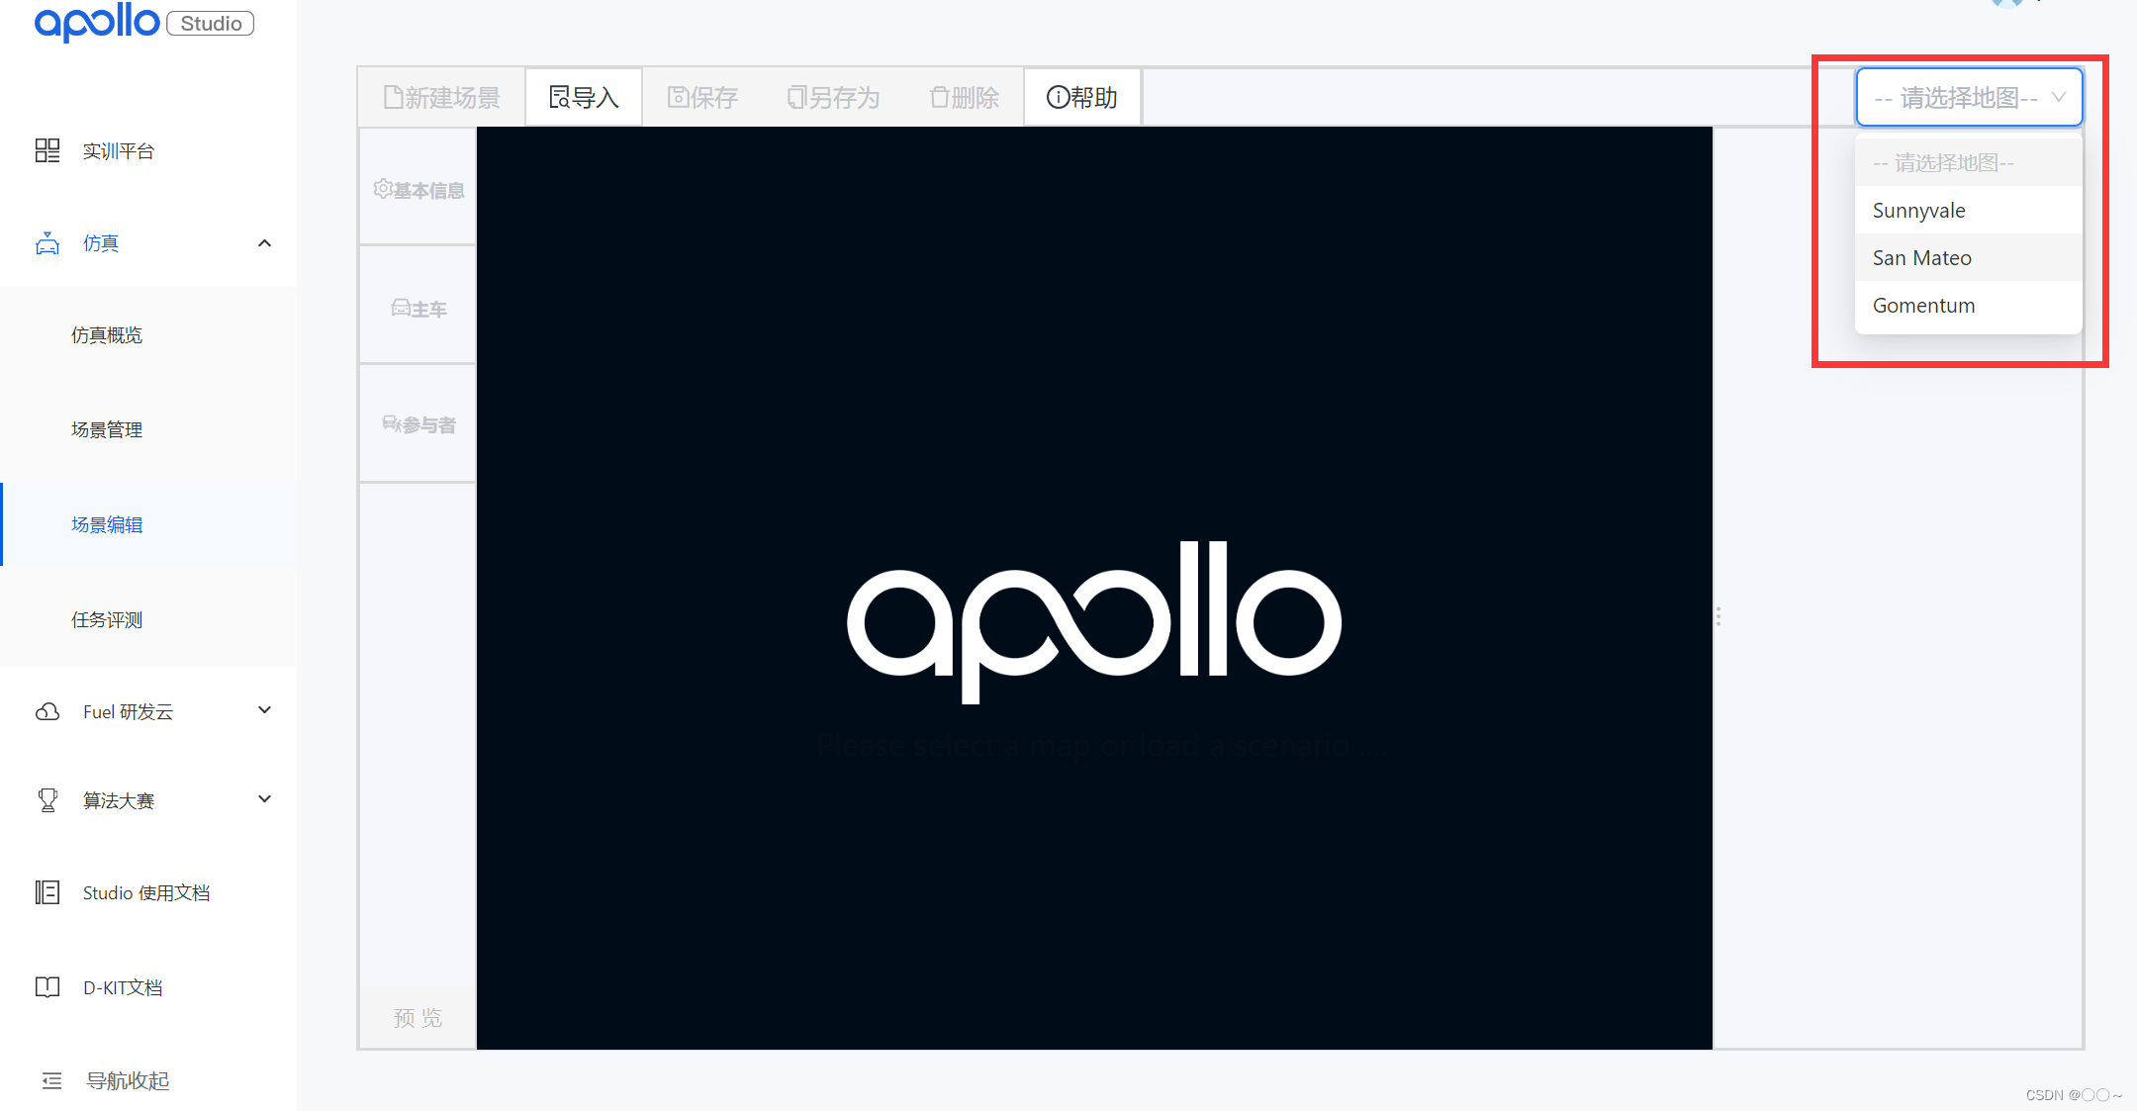Open the 帮助 help button
2137x1111 pixels.
(1082, 97)
